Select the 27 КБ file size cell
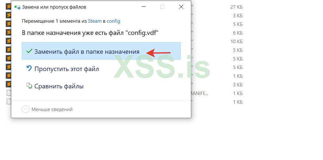This screenshot has height=160, width=323. [236, 7]
